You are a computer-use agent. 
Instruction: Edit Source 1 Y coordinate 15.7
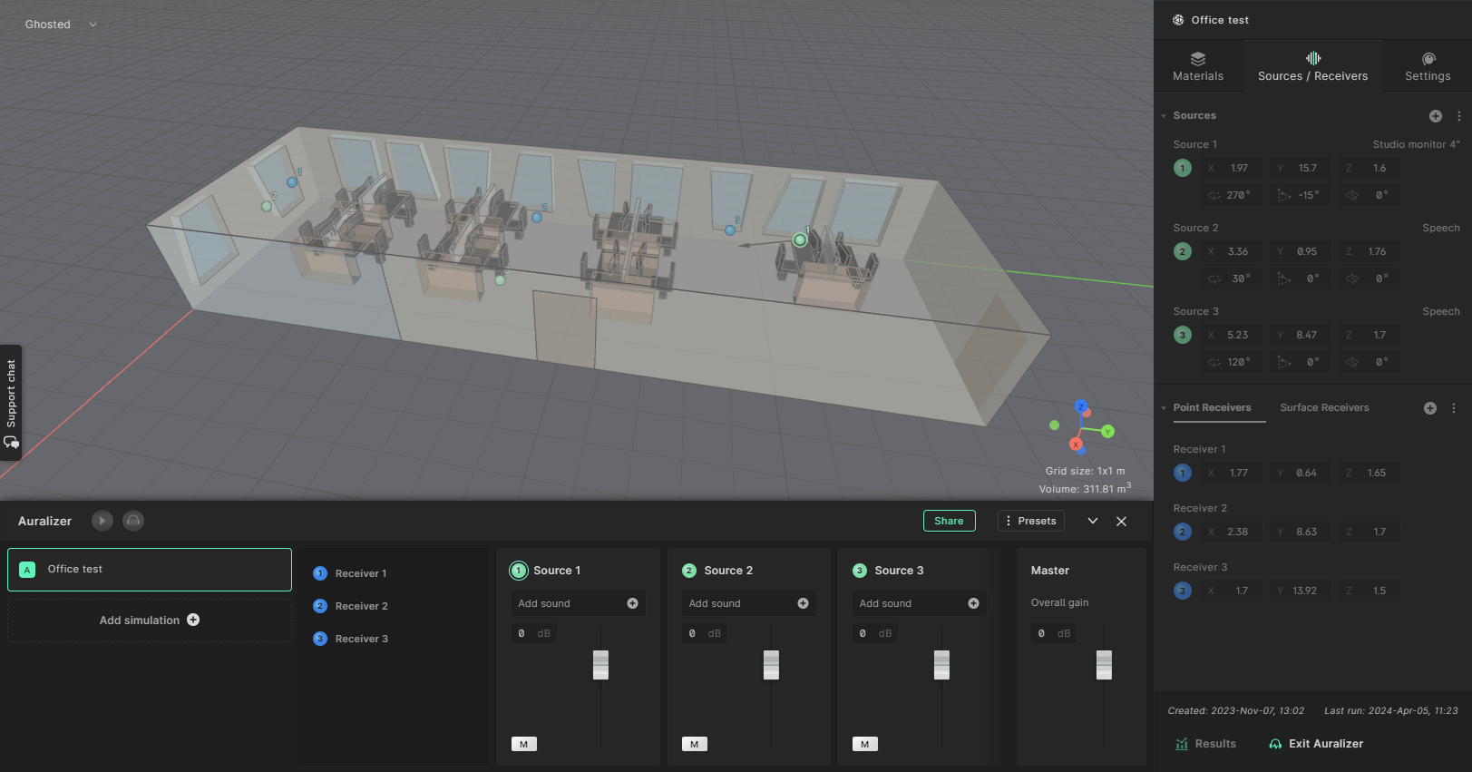(1299, 168)
